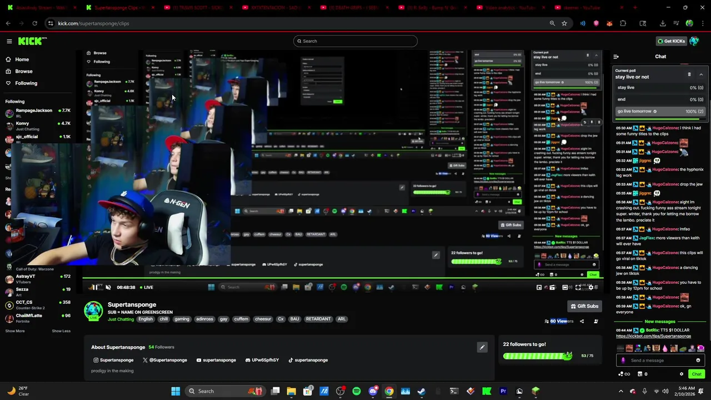Select the 'go live tomorrow' poll option
The image size is (711, 400).
pos(660,111)
